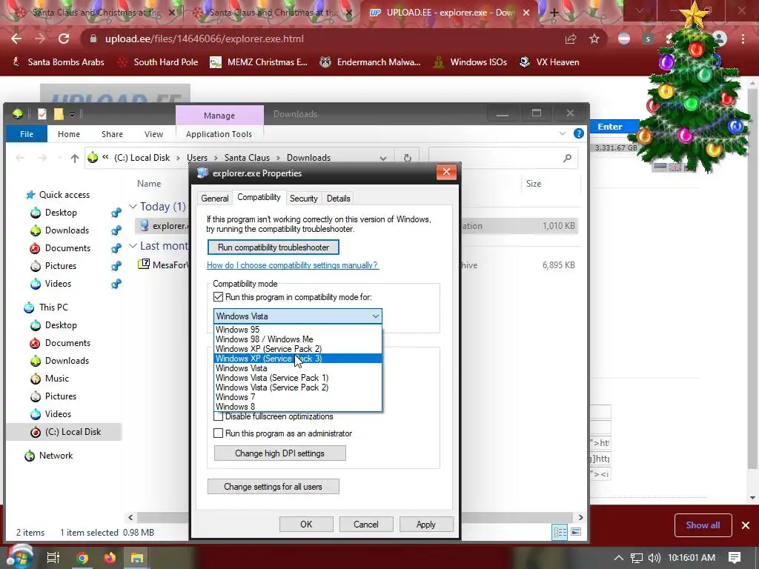Click OK in Properties dialog
This screenshot has width=759, height=569.
(306, 525)
